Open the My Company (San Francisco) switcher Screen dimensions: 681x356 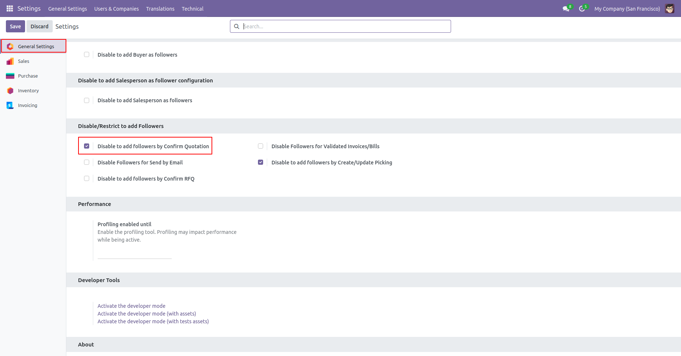tap(627, 8)
